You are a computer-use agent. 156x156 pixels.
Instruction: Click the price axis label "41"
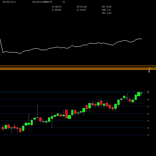[x=148, y=121]
